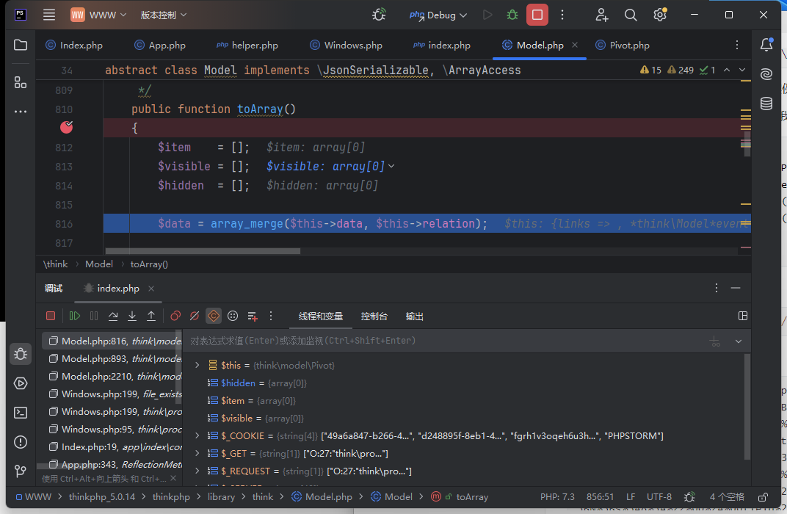Open the Structure tool window in the left sidebar

click(x=21, y=82)
